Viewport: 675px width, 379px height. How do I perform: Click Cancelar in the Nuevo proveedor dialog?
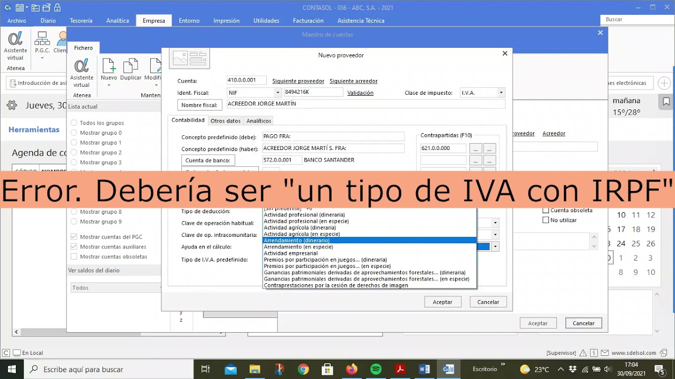[488, 302]
